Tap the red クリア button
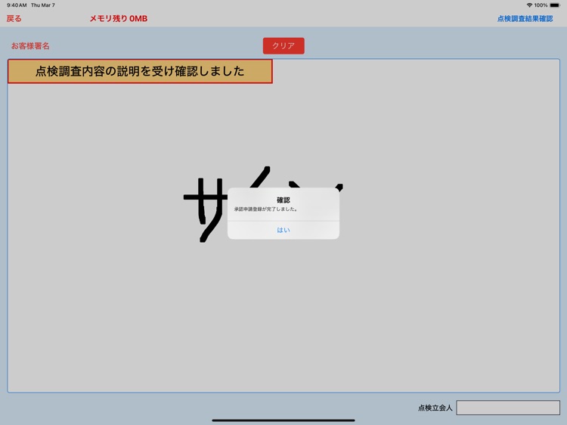567x425 pixels. [283, 46]
